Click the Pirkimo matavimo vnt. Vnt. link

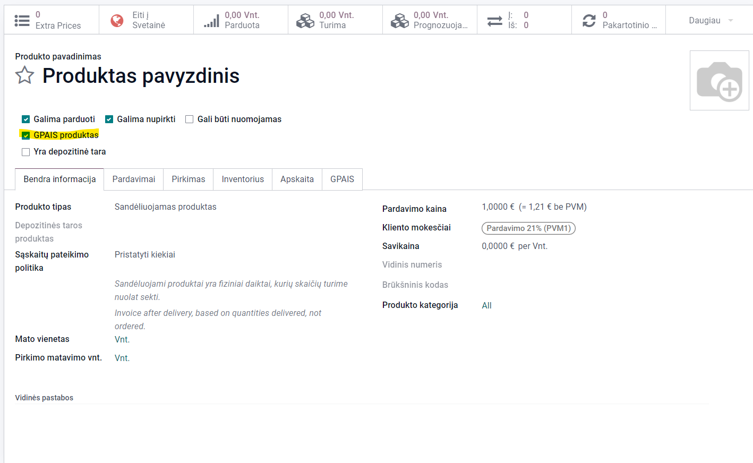[122, 358]
